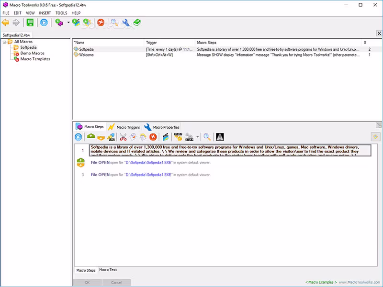This screenshot has width=383, height=287.
Task: Select the bottom Macro Steps tab
Action: pyautogui.click(x=86, y=270)
